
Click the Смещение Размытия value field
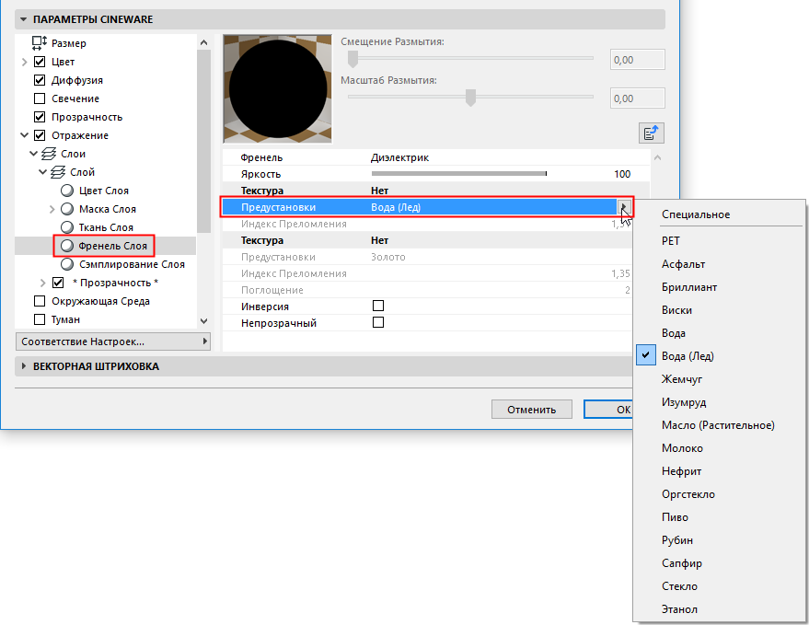point(637,60)
